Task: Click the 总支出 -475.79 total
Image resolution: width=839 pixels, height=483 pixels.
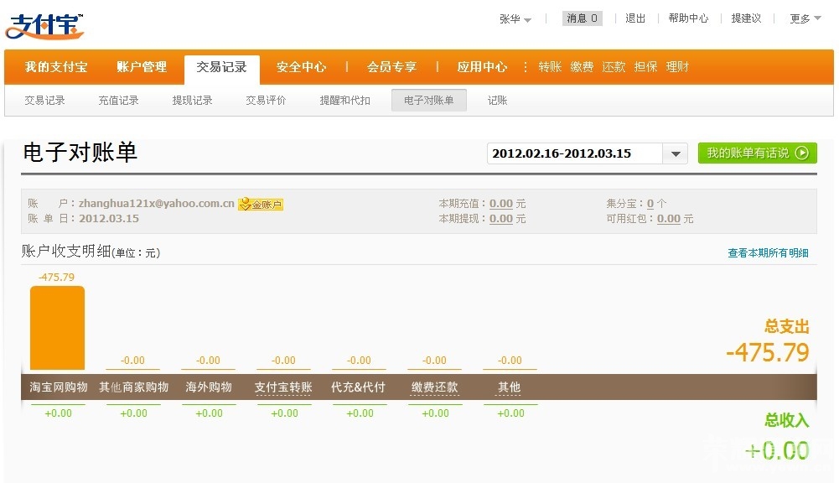Action: (767, 352)
